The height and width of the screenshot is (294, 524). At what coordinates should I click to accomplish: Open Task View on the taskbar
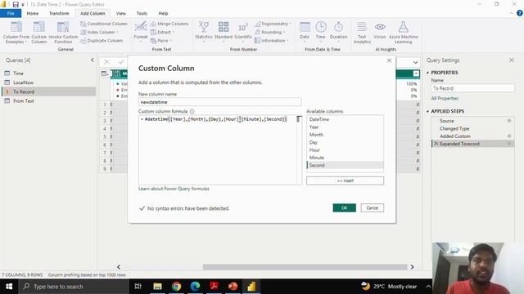(138, 287)
